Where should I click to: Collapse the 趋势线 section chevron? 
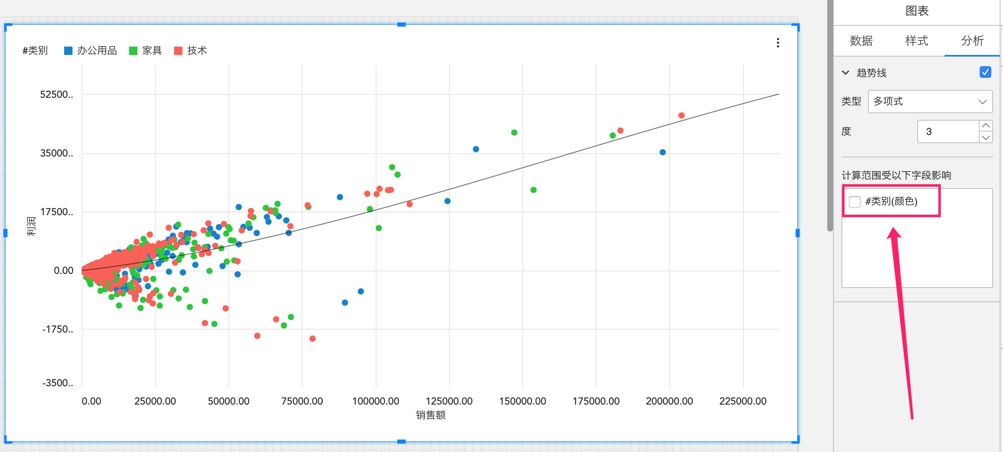coord(846,72)
